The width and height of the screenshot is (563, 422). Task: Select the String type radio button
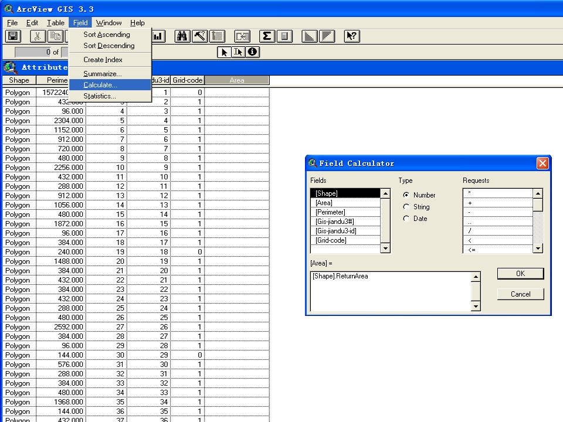406,207
